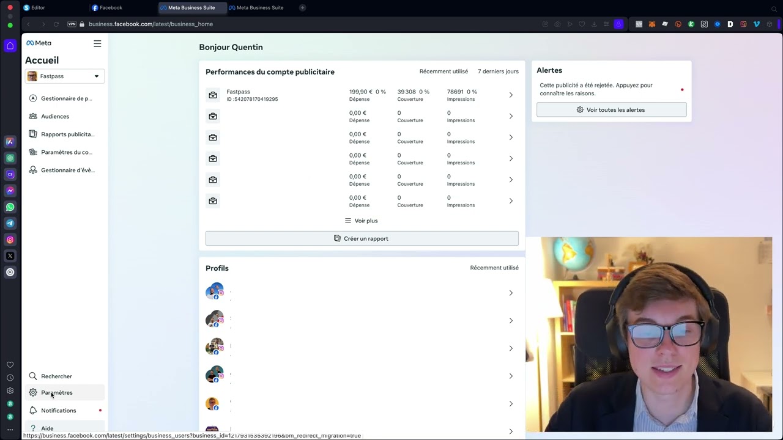
Task: Open the hamburger menu next to Meta logo
Action: 97,43
